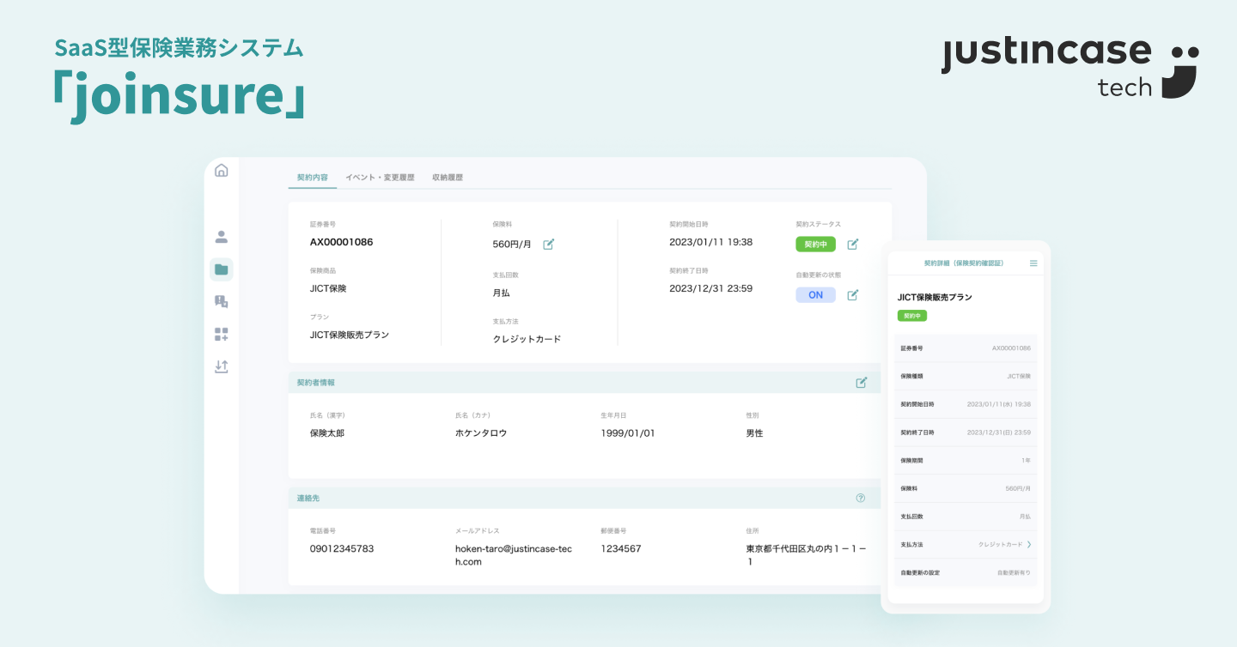The height and width of the screenshot is (647, 1237).
Task: Open the hamburger menu in mobile view
Action: (x=1033, y=263)
